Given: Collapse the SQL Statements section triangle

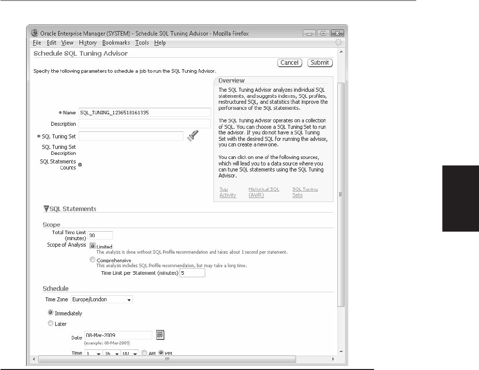Looking at the screenshot, I should 46,209.
